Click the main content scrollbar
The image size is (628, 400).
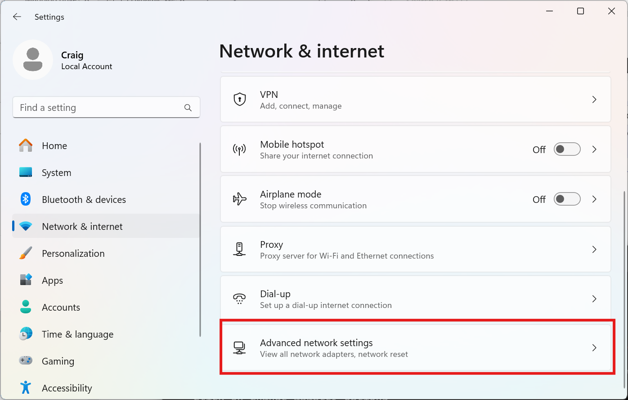[624, 289]
